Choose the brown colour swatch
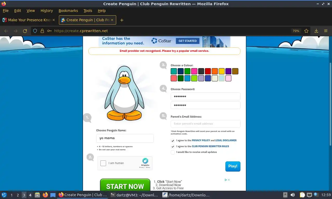The width and height of the screenshot is (332, 199). (x=235, y=71)
